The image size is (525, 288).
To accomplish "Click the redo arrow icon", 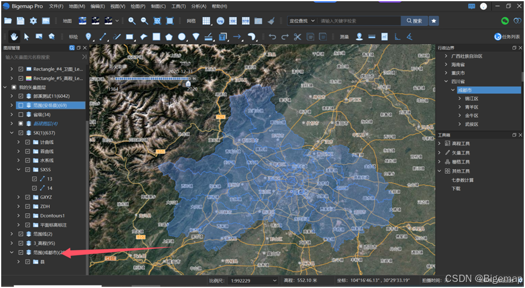I will (x=285, y=36).
